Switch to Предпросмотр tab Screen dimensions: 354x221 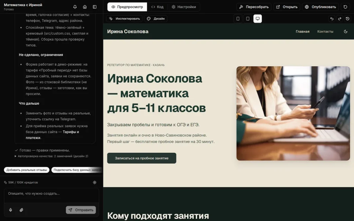click(127, 7)
